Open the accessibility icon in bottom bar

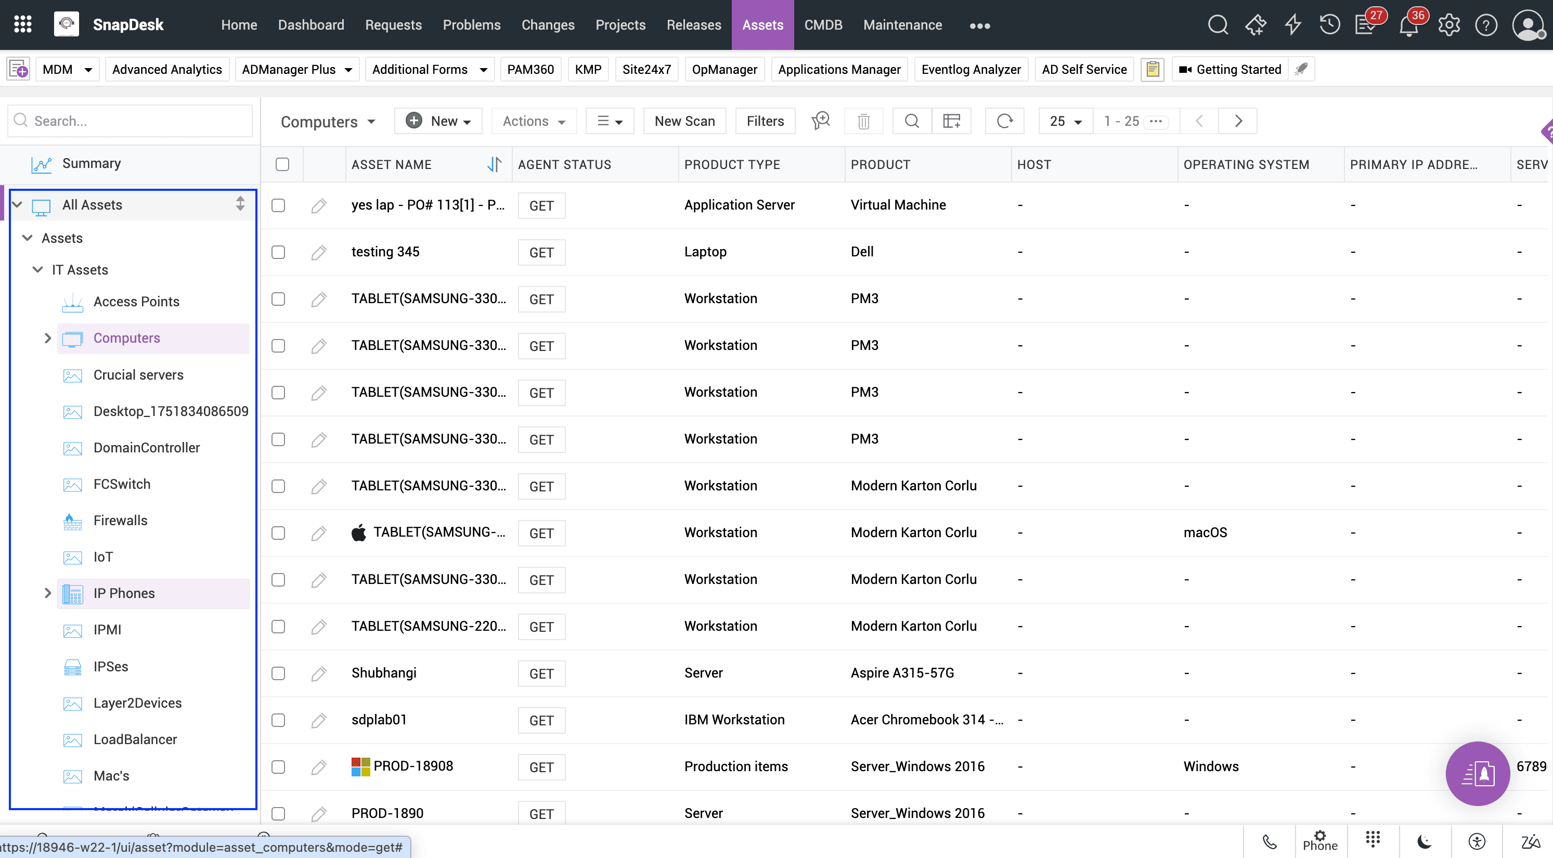tap(1477, 841)
